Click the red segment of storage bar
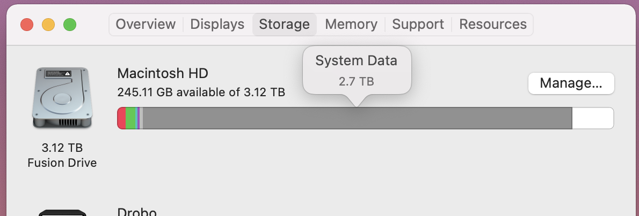The width and height of the screenshot is (639, 216). point(122,118)
